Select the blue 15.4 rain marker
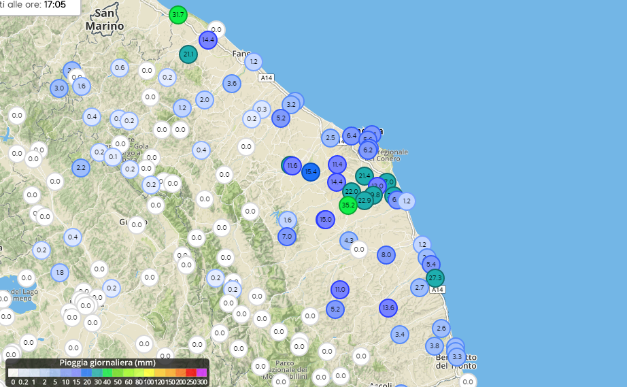Screen dimensions: 627x387 (311, 172)
